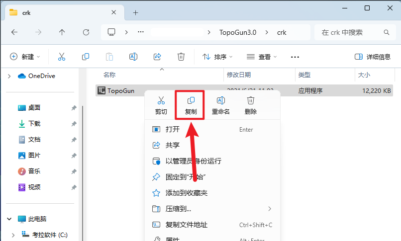Select 添加到收藏夹 from the context menu
The width and height of the screenshot is (401, 241).
[x=212, y=193]
